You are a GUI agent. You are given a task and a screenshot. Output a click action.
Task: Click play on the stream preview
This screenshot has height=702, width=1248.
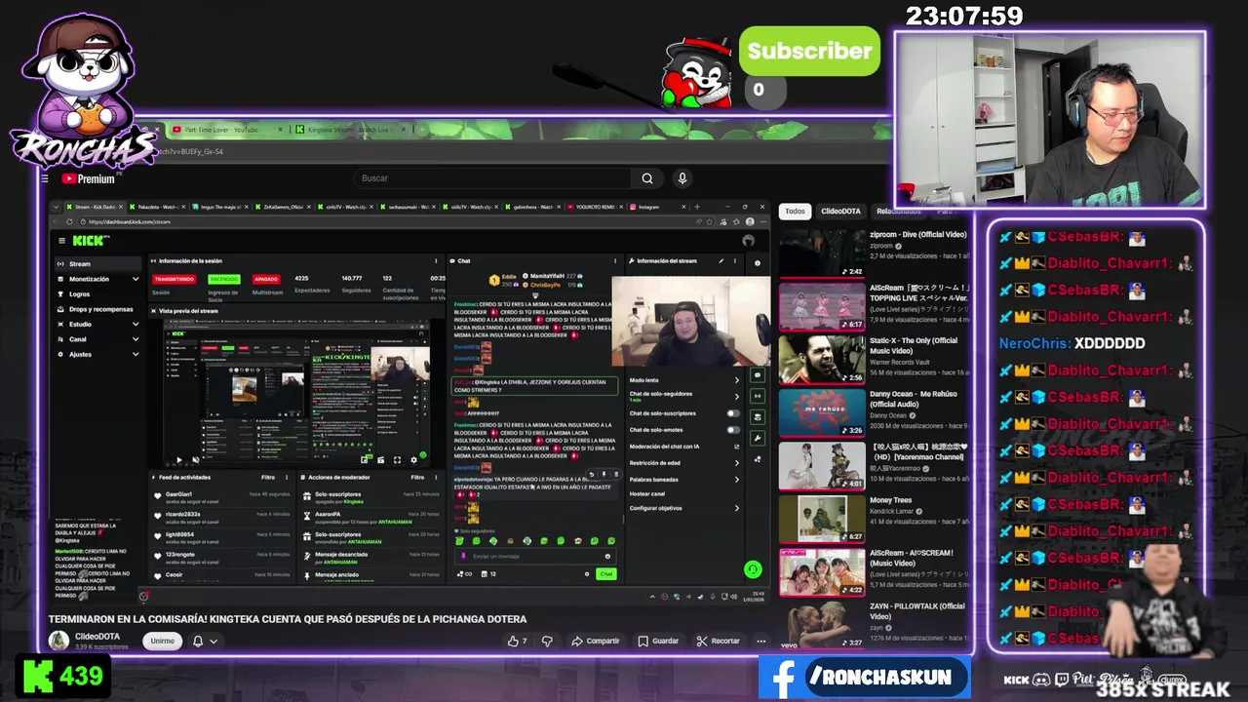178,460
